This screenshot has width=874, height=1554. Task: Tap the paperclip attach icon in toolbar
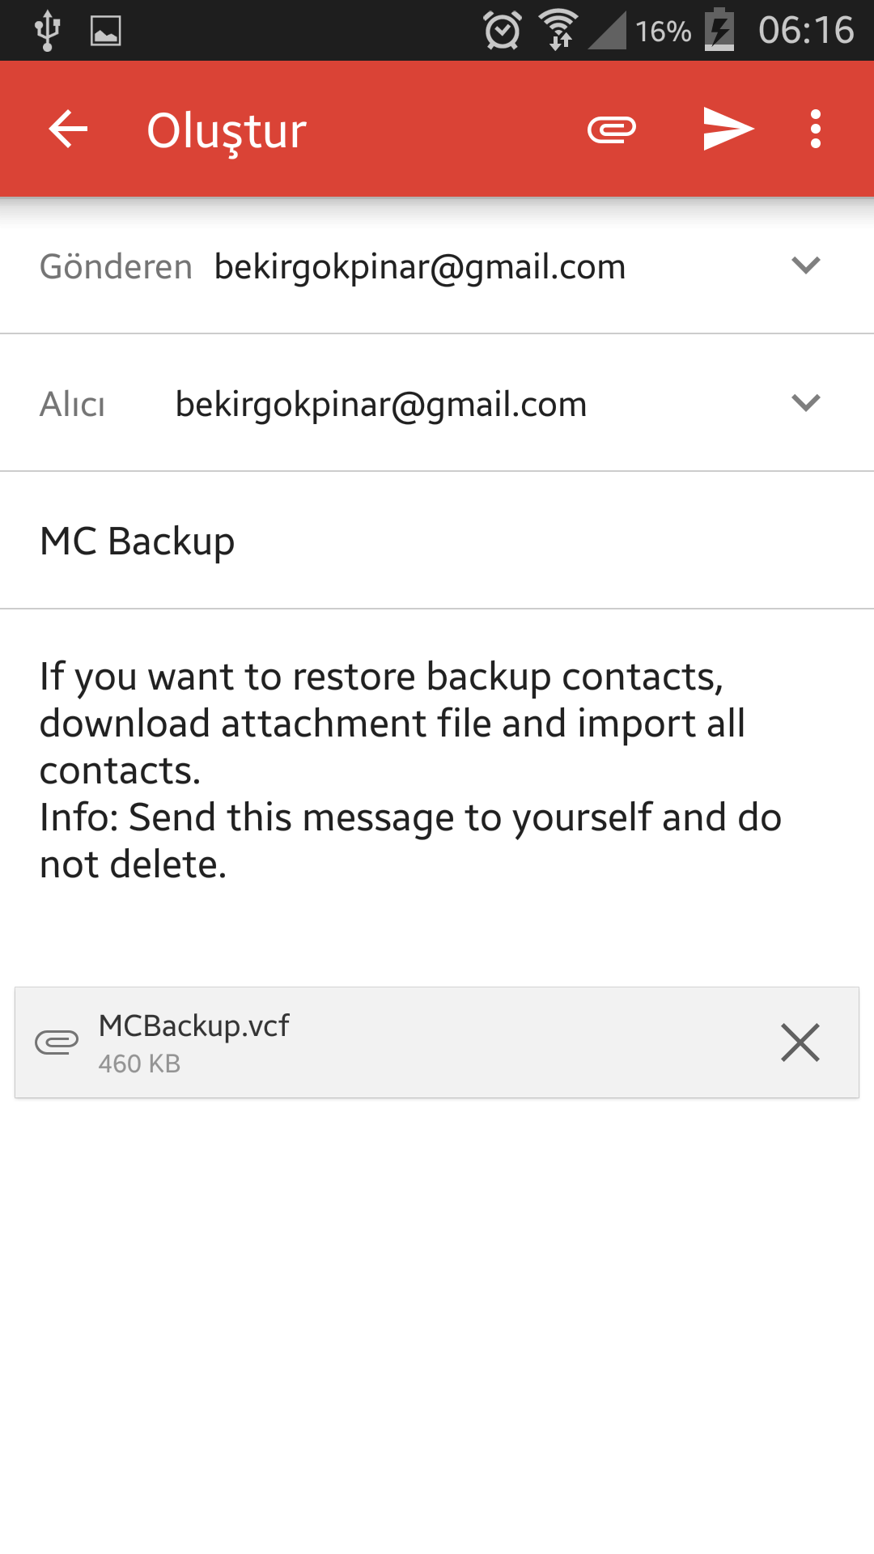coord(612,129)
